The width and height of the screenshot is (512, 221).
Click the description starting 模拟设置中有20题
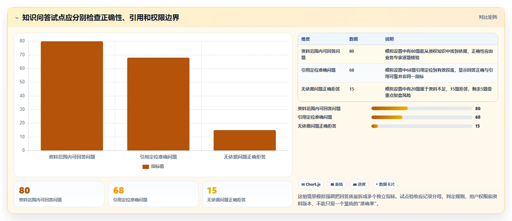click(439, 92)
